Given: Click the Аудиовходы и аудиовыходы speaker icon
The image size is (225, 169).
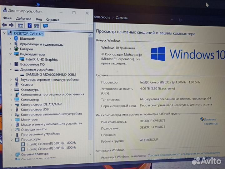Looking at the screenshot, I should tap(16, 44).
